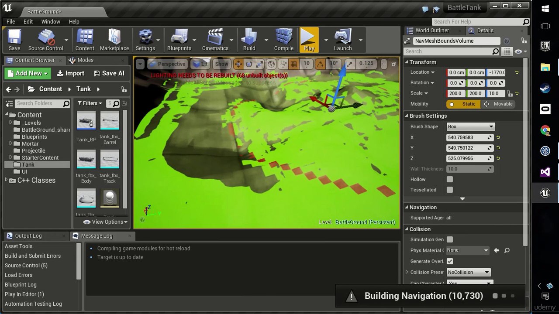Set Mobility to Movable

coord(498,104)
